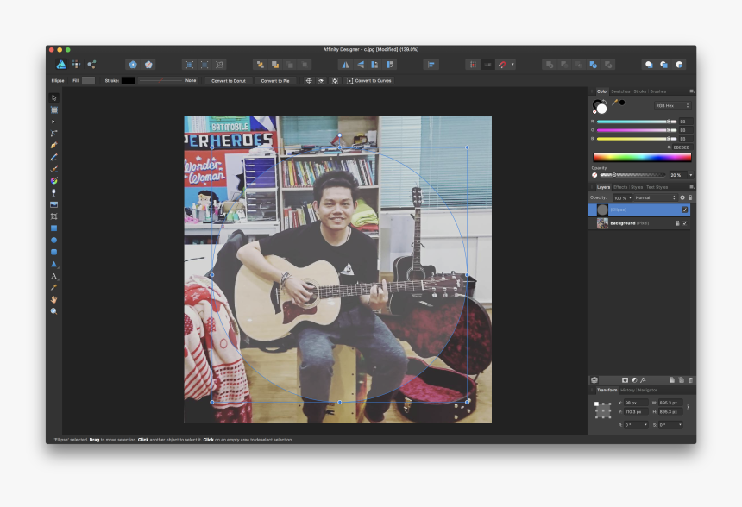Click the Stroke color swatch in the context toolbar
Viewport: 742px width, 507px height.
point(127,80)
